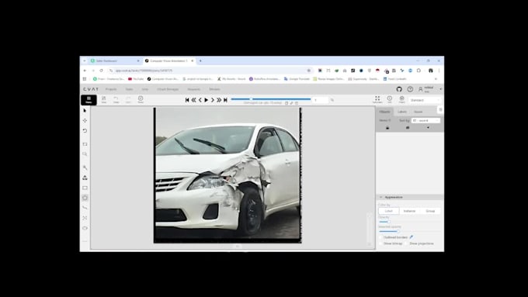
Task: Open outlined borders color picker
Action: [412, 237]
